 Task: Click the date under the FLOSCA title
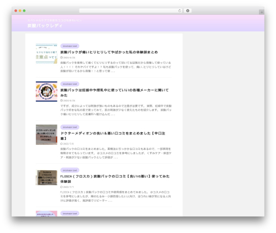pos(68,187)
